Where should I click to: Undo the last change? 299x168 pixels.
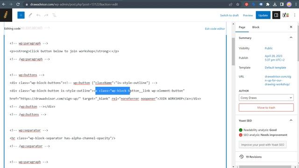38,15
